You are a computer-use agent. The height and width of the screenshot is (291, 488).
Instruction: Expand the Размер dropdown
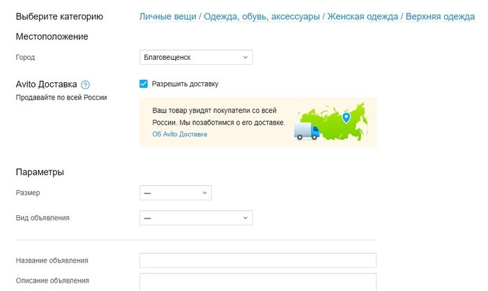[x=176, y=193]
